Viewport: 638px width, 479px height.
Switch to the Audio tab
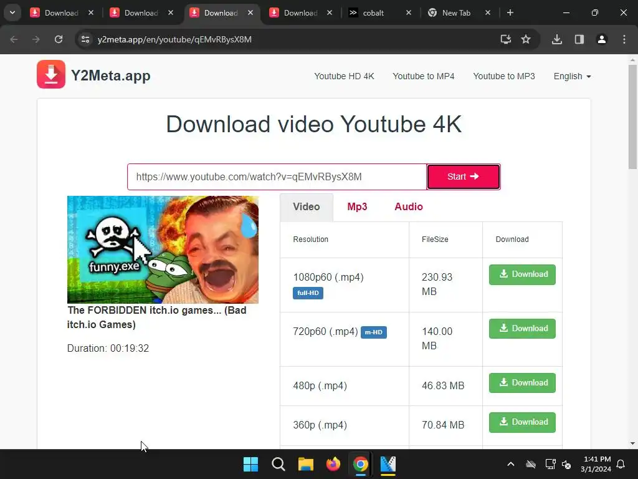pos(409,207)
